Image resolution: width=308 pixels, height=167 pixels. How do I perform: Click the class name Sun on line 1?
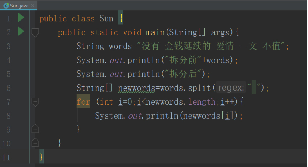106,18
